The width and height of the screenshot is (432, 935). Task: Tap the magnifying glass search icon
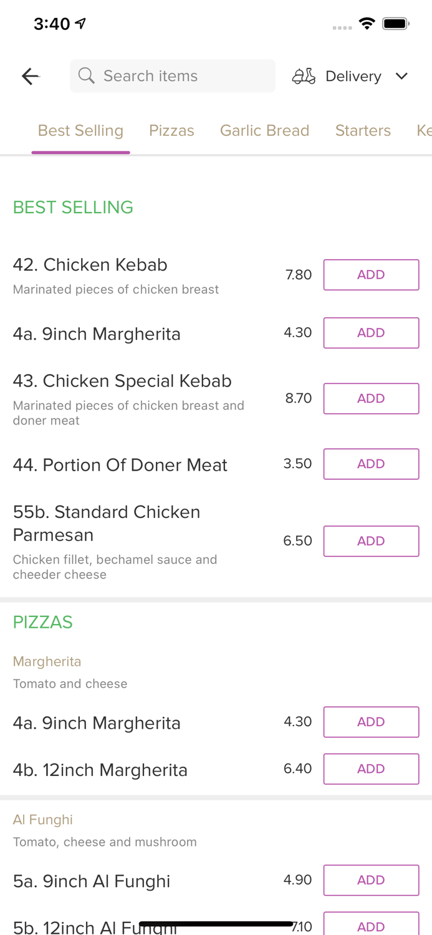click(87, 75)
